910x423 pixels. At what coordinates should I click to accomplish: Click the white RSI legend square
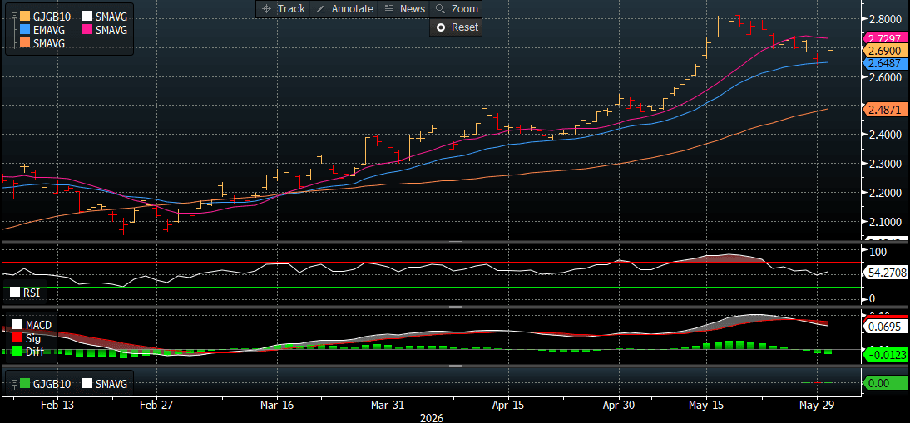(16, 293)
